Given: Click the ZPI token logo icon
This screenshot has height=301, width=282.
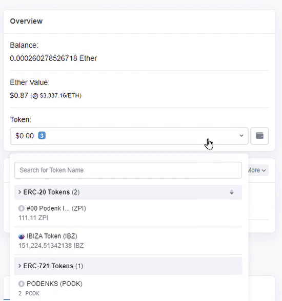Looking at the screenshot, I should (22, 208).
